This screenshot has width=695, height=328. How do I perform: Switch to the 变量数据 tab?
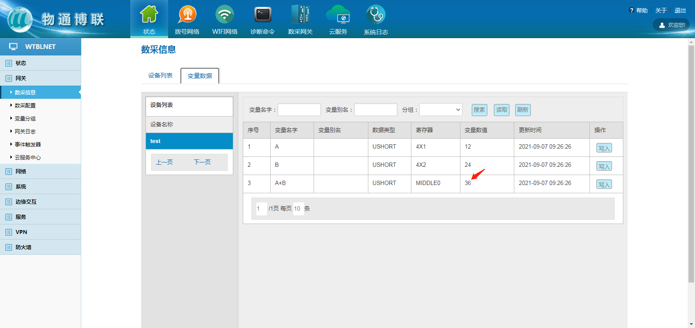click(x=200, y=76)
